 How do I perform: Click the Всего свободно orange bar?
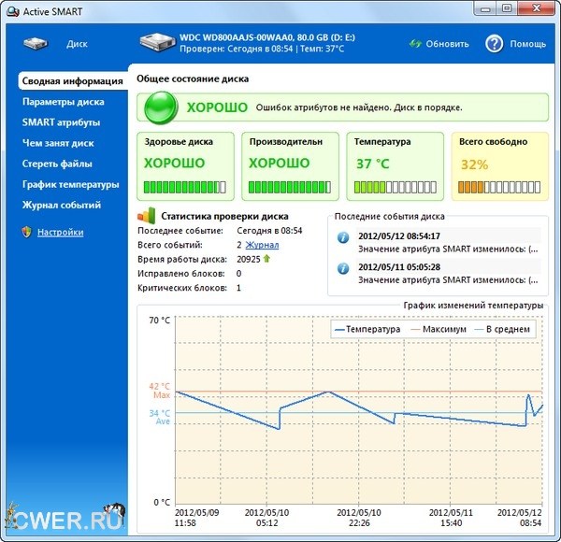click(496, 187)
